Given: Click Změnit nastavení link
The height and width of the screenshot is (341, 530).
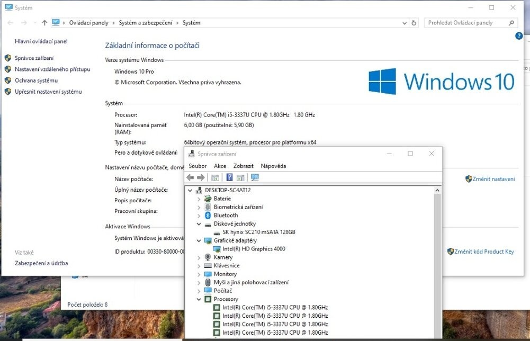Looking at the screenshot, I should point(493,179).
